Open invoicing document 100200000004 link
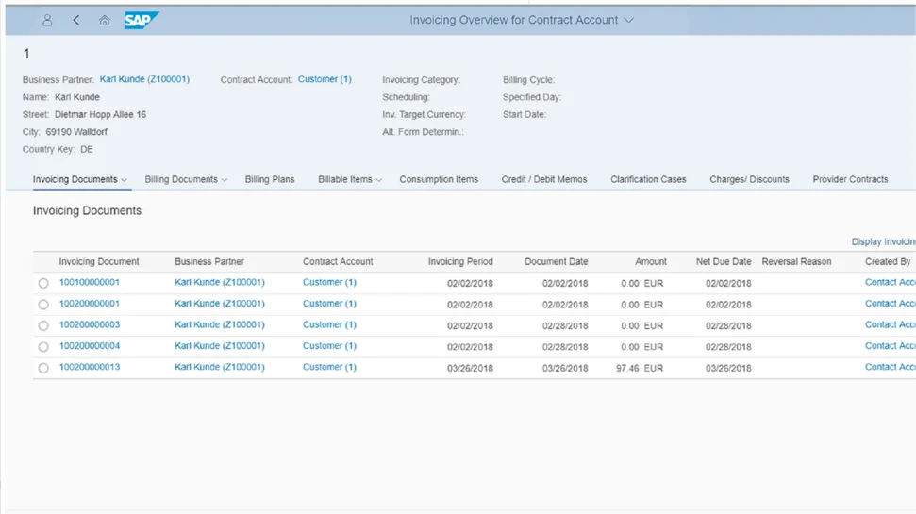Screen dimensions: 916x514 pyautogui.click(x=90, y=346)
